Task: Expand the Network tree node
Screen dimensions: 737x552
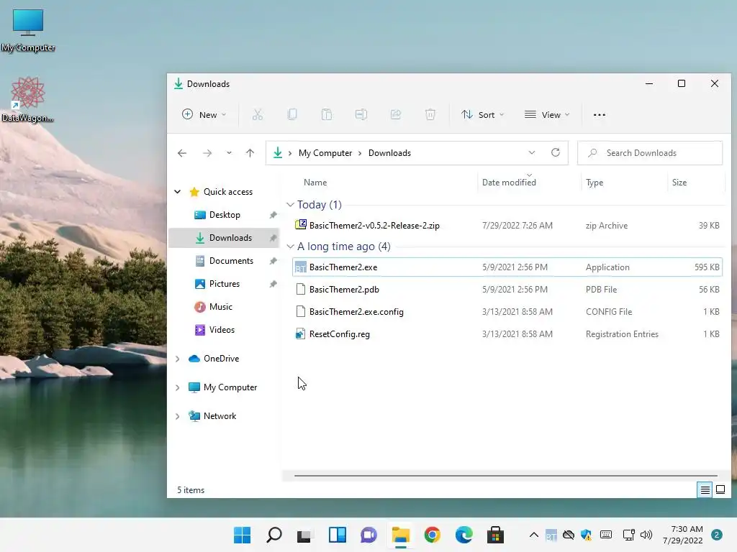Action: [178, 416]
